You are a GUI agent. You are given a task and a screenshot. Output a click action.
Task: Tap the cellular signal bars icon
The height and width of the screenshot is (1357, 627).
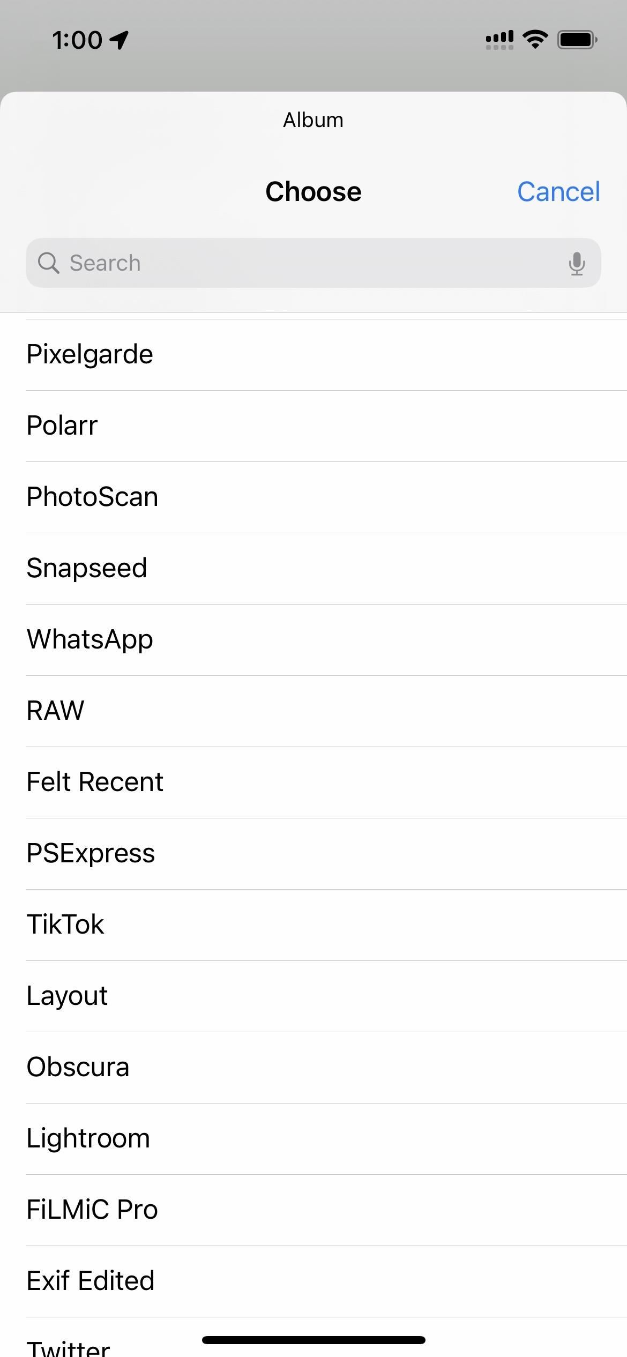tap(499, 40)
